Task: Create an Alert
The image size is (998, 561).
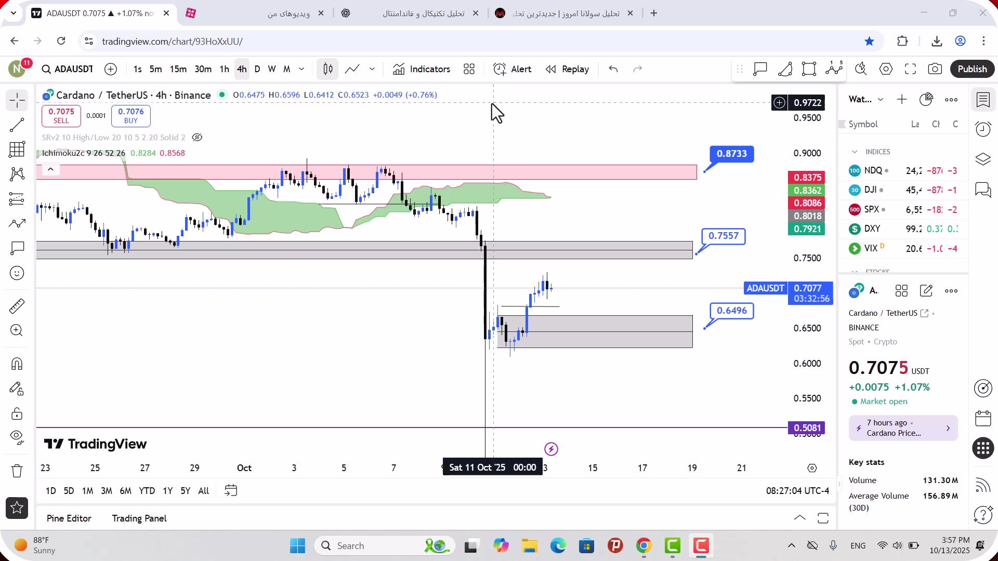Action: 513,69
